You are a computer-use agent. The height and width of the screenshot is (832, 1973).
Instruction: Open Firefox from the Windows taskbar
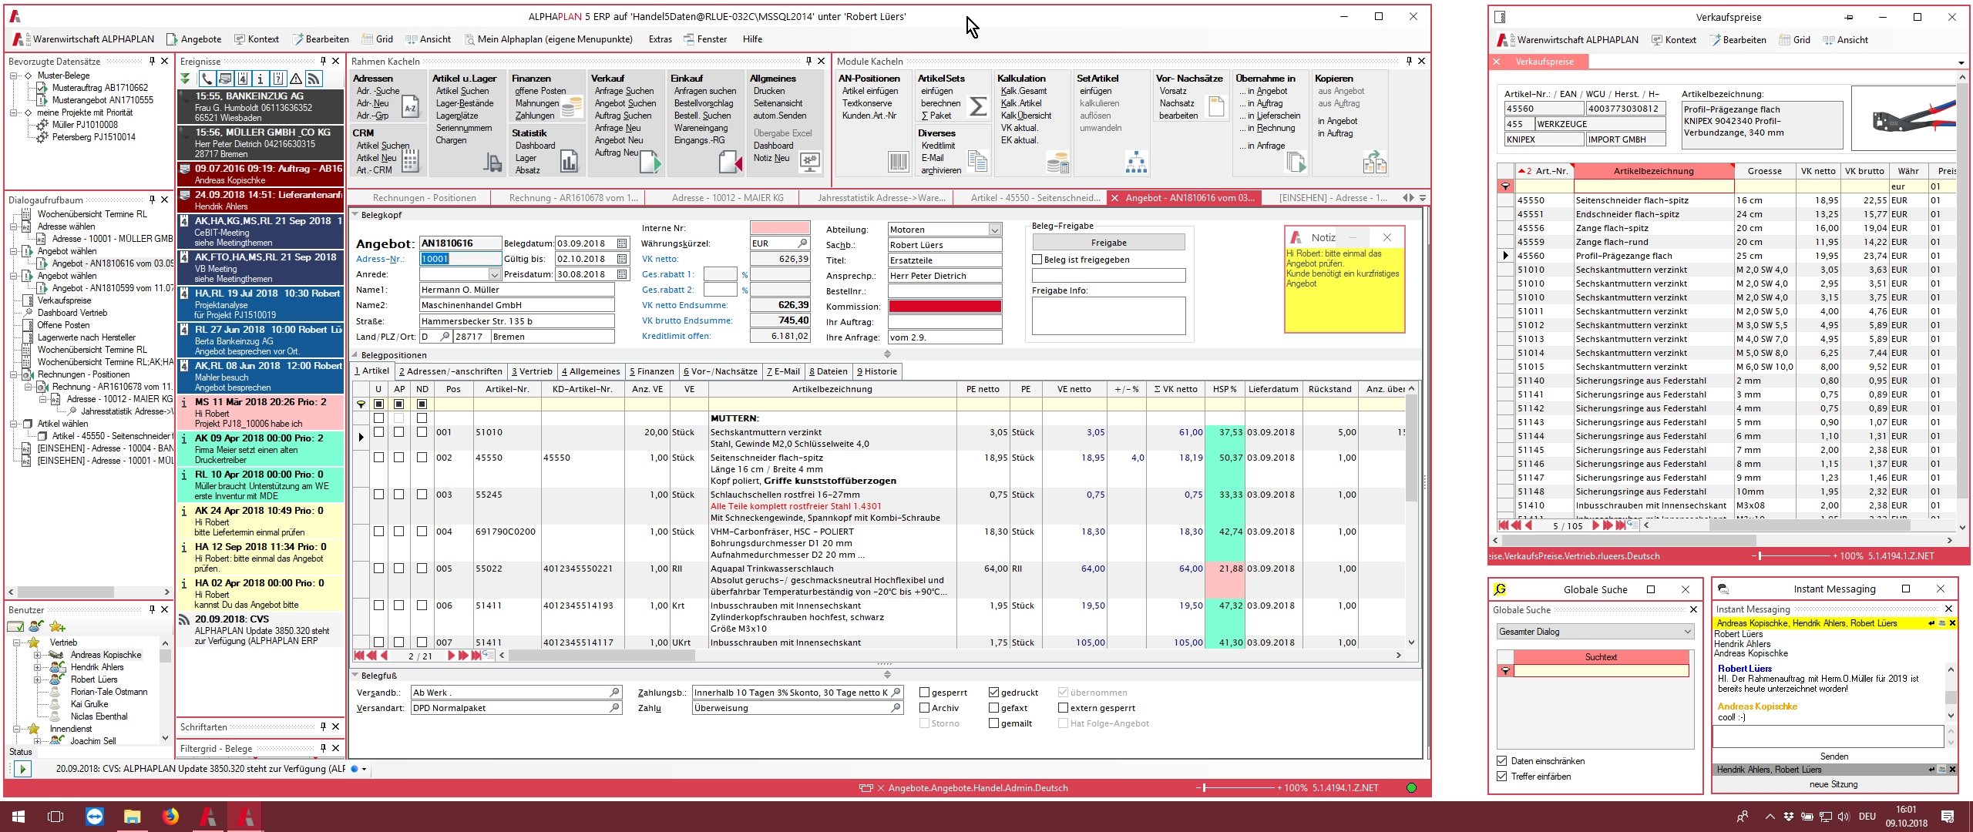170,816
